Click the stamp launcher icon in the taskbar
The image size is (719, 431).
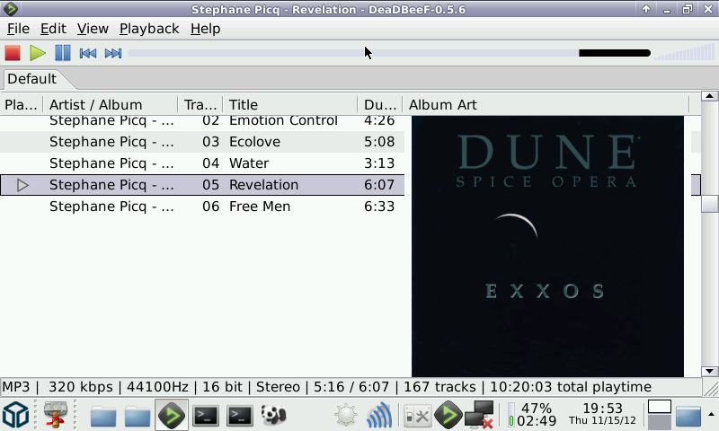(x=56, y=415)
